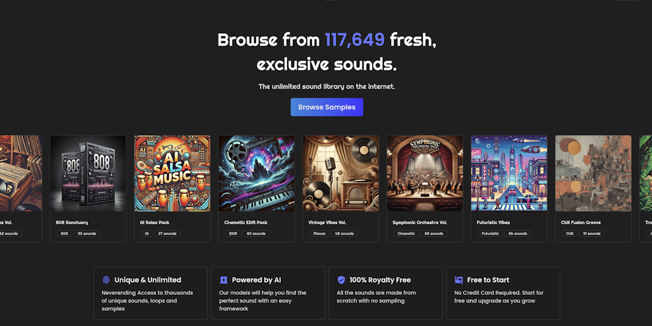Open the 808 Sanctuary pack cover
Image resolution: width=652 pixels, height=326 pixels.
tap(89, 173)
